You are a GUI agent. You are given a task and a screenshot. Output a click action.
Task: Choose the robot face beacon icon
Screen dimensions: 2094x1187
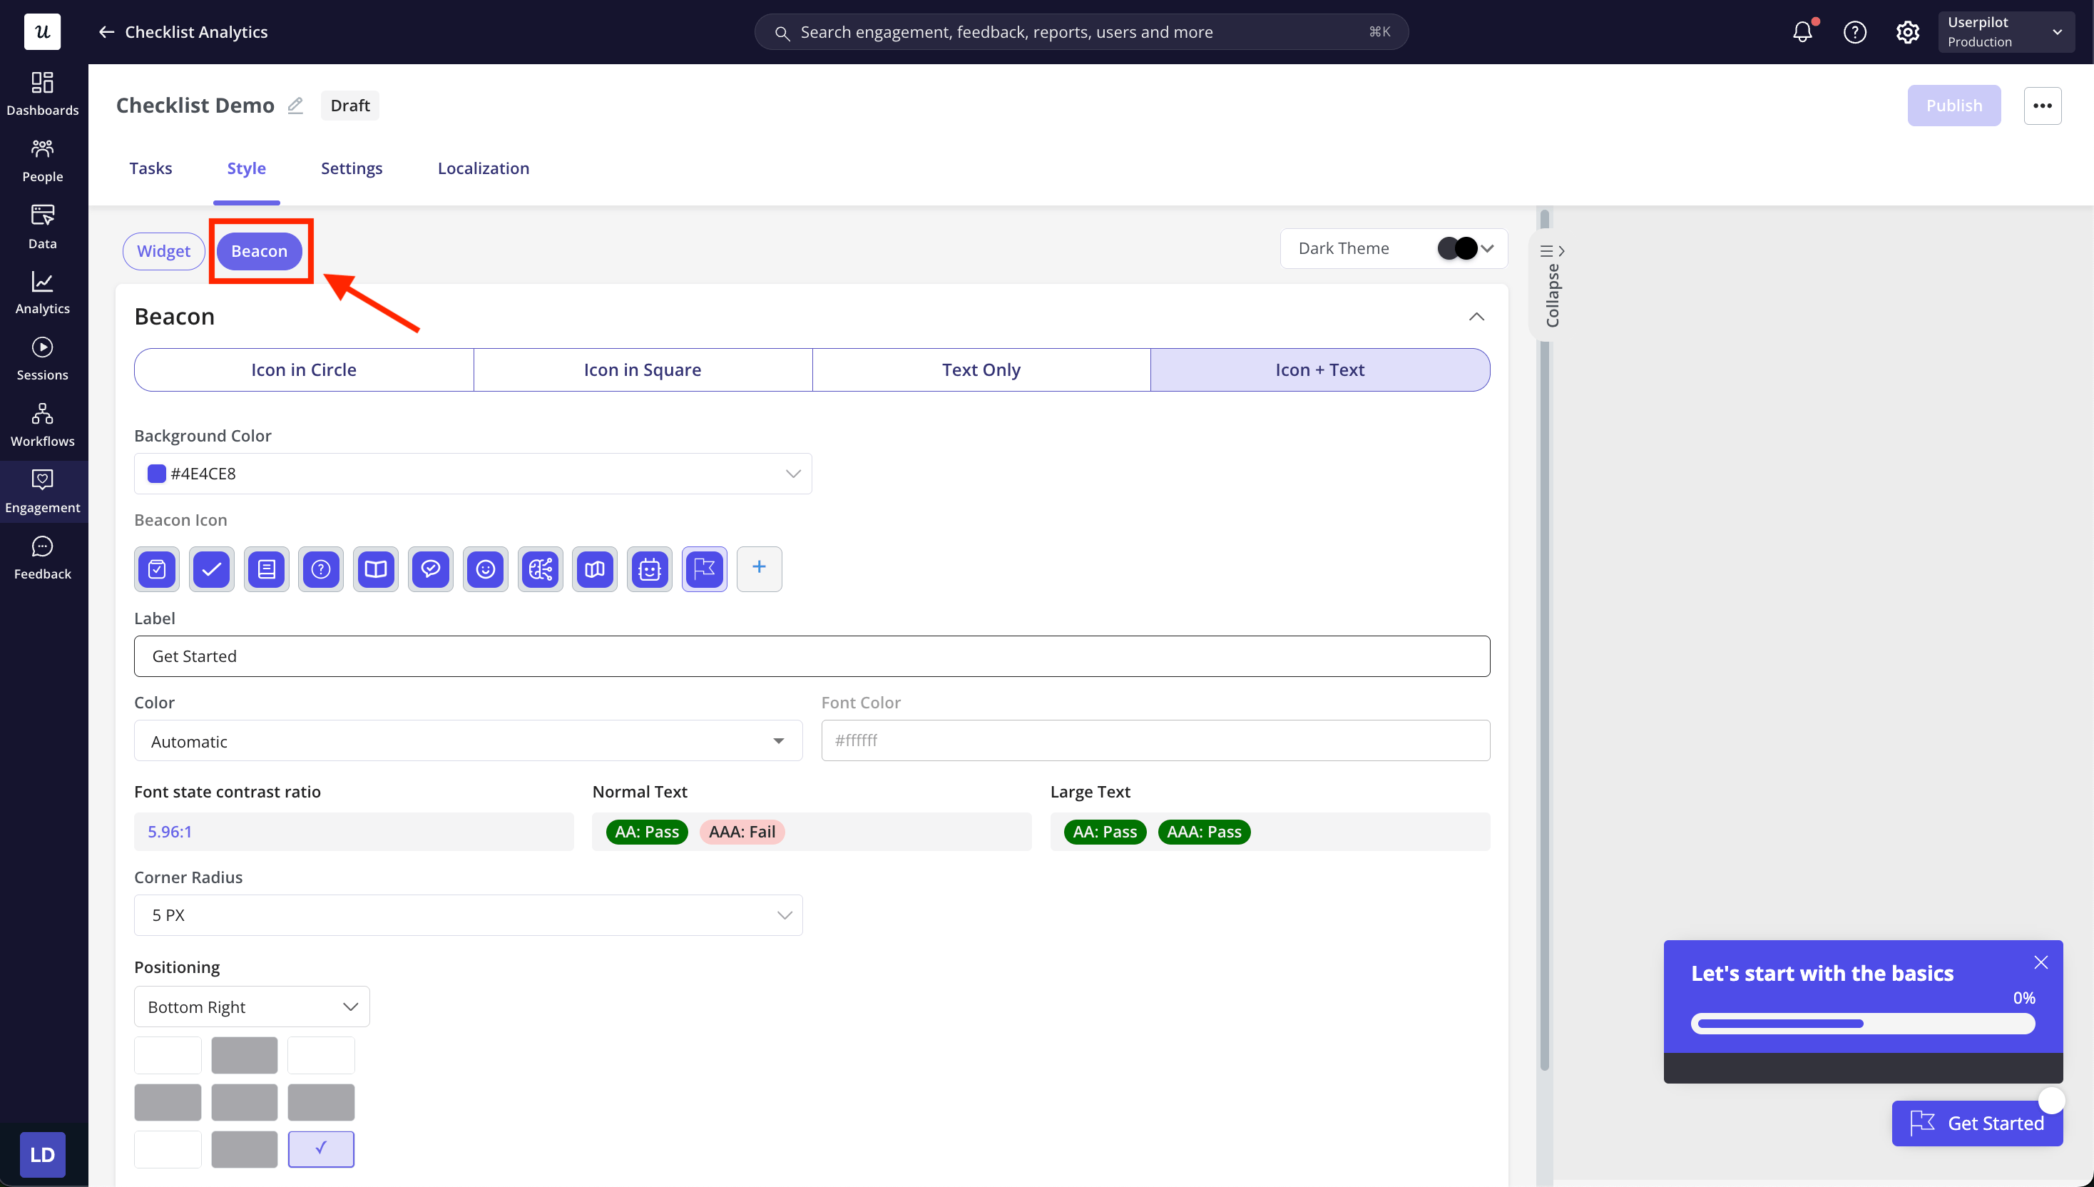click(x=650, y=569)
